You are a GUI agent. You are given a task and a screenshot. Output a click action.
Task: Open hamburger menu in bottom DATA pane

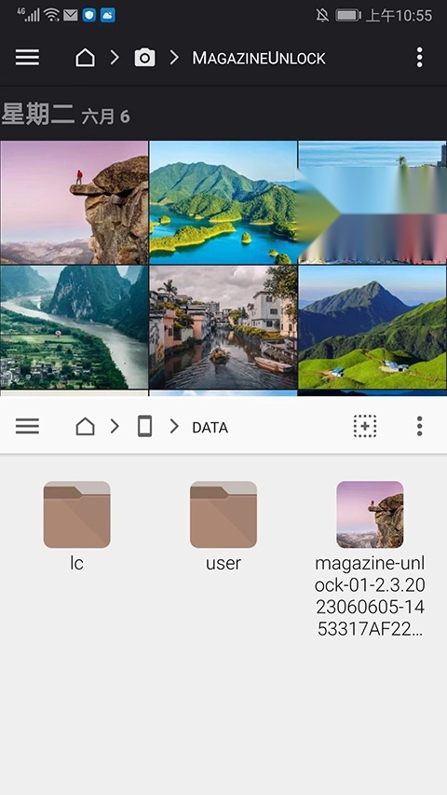(27, 427)
